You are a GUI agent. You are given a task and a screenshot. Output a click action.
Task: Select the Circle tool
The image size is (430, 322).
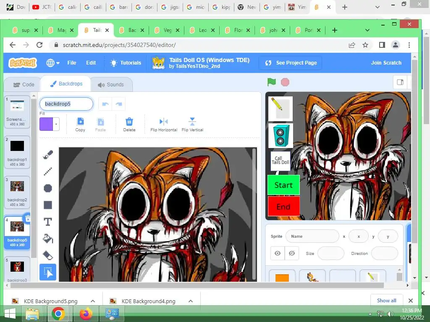[48, 188]
